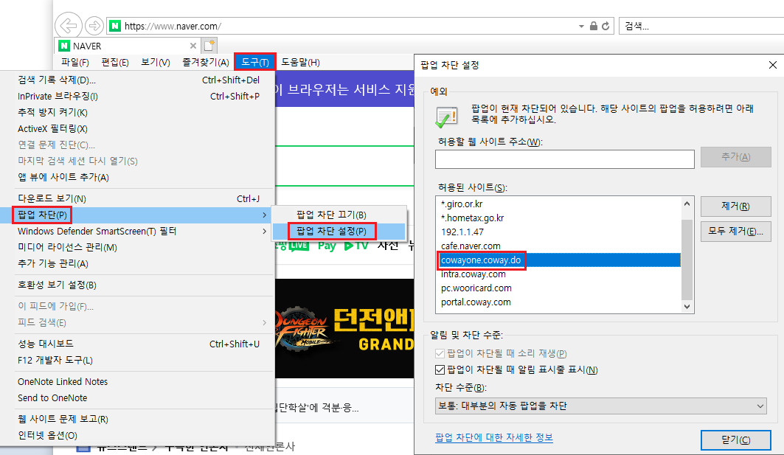Click the address bar dropdown arrow

click(581, 26)
